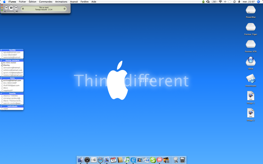Image resolution: width=263 pixels, height=164 pixels.
Task: Launch VLC from the Dock
Action: click(140, 160)
